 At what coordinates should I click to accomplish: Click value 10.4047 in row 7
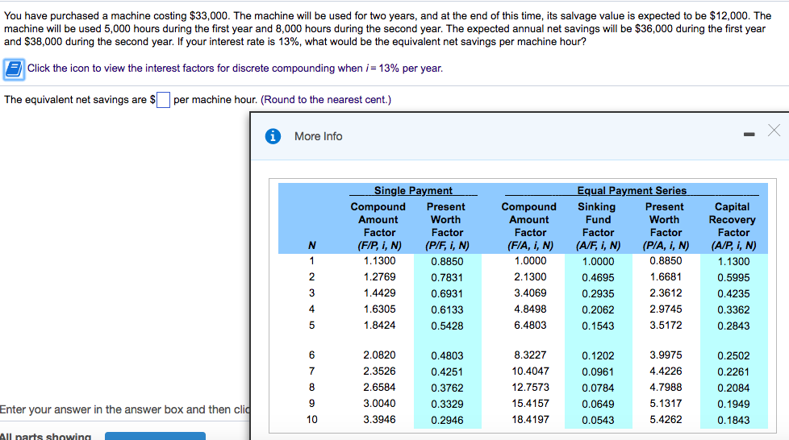pyautogui.click(x=530, y=372)
